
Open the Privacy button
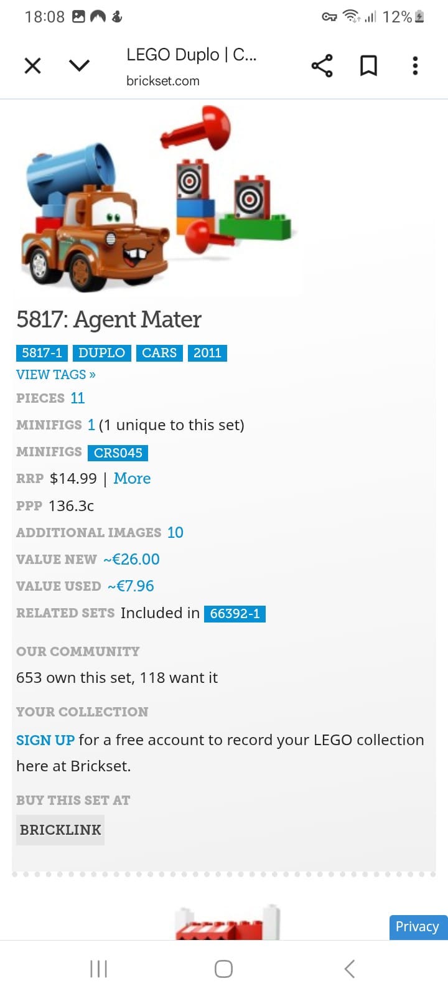pos(417,927)
